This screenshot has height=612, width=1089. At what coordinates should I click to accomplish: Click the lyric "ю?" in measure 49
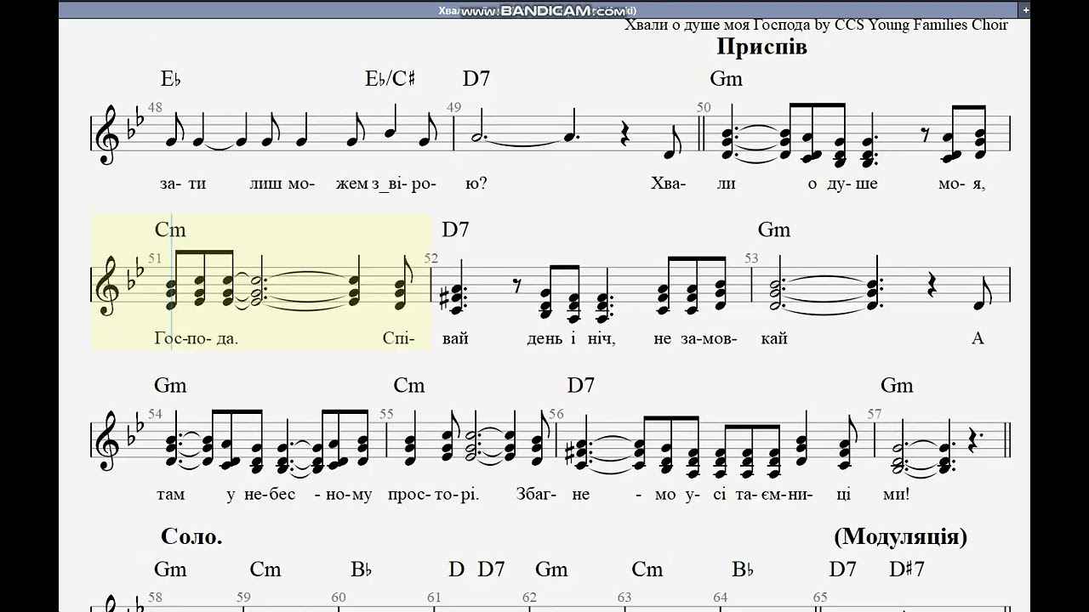[x=477, y=183]
